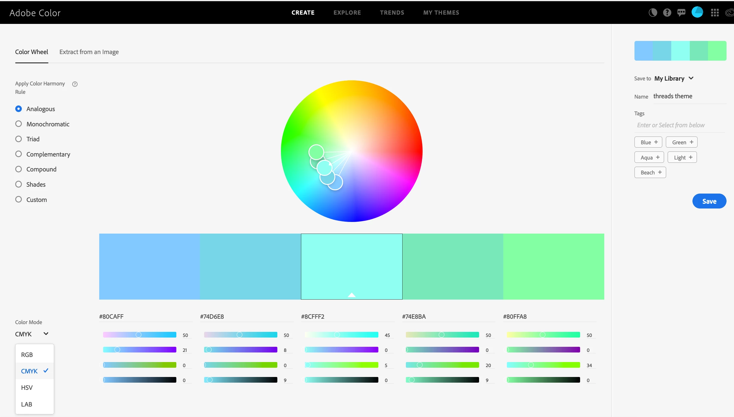Click Color Harmony Rule help icon
Screen dimensions: 734x417
[75, 84]
